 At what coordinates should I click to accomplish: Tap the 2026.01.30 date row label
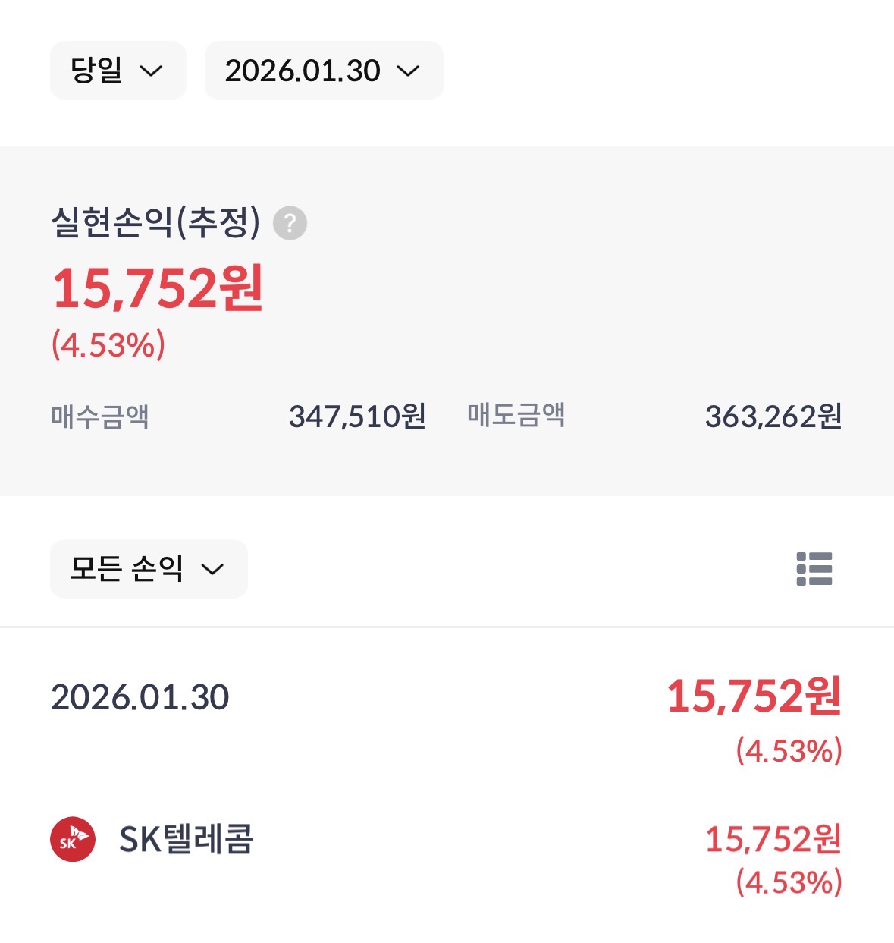pyautogui.click(x=140, y=697)
